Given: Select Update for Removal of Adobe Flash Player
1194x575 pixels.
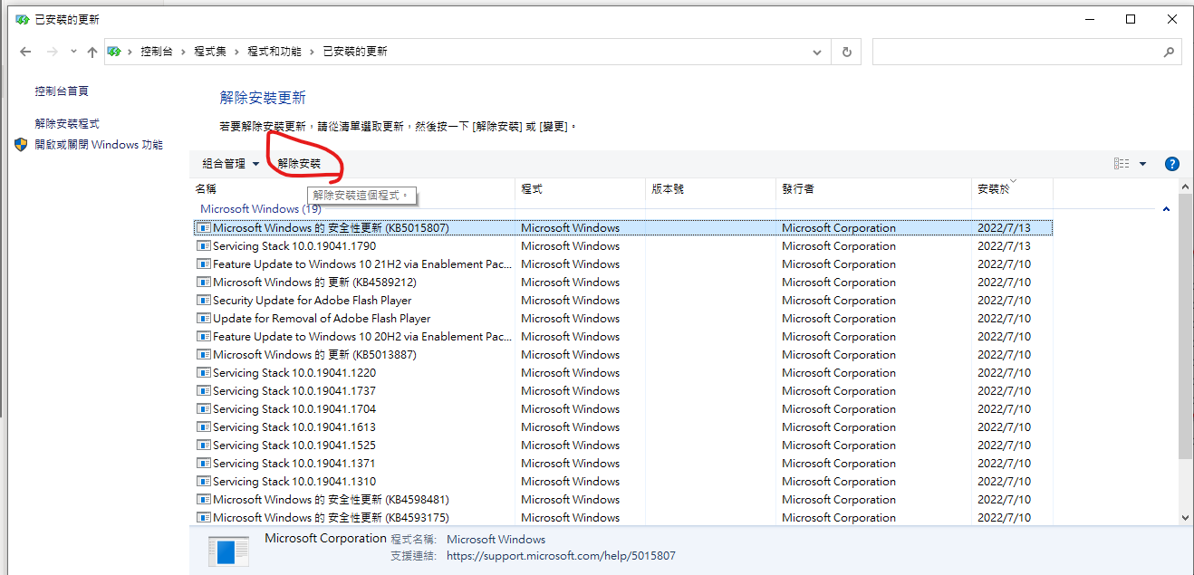Looking at the screenshot, I should tap(623, 319).
